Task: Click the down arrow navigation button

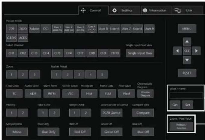Action: click(187, 60)
